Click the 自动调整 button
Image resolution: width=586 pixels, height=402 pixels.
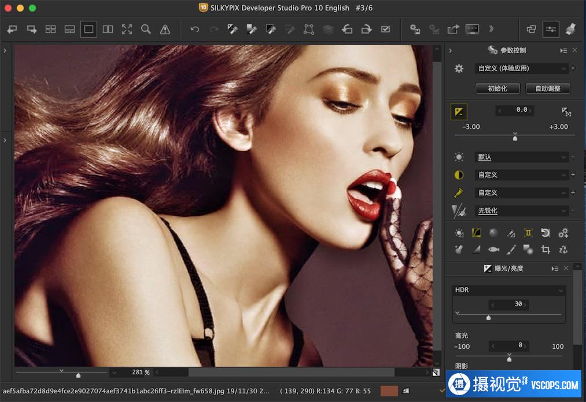click(x=548, y=88)
